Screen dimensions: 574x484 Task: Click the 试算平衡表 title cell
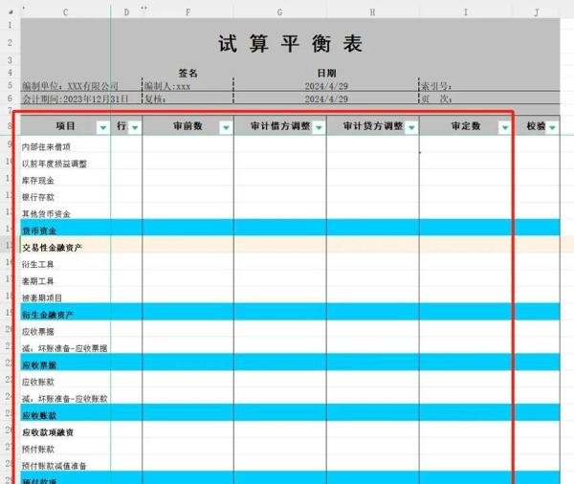290,43
